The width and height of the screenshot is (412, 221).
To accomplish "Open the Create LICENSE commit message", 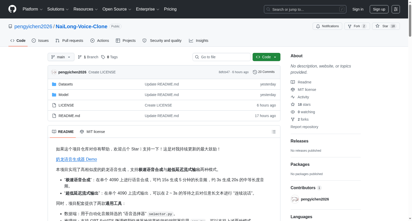I will (102, 72).
